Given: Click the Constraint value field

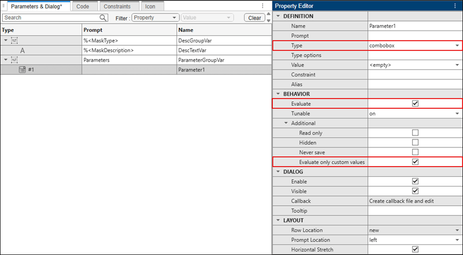Looking at the screenshot, I should pyautogui.click(x=415, y=75).
